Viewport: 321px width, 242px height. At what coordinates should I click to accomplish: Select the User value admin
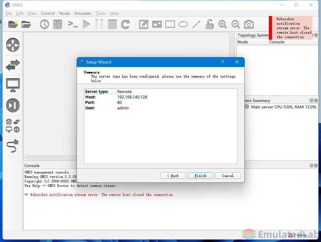(123, 108)
